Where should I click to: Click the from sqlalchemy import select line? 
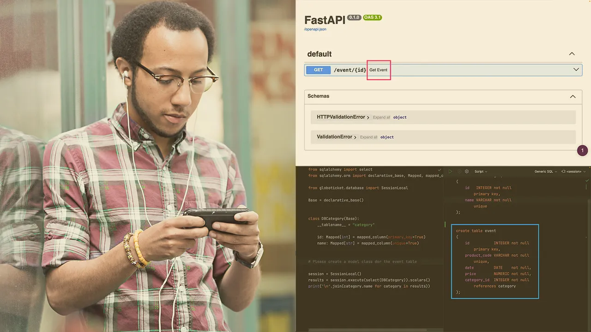pyautogui.click(x=340, y=170)
